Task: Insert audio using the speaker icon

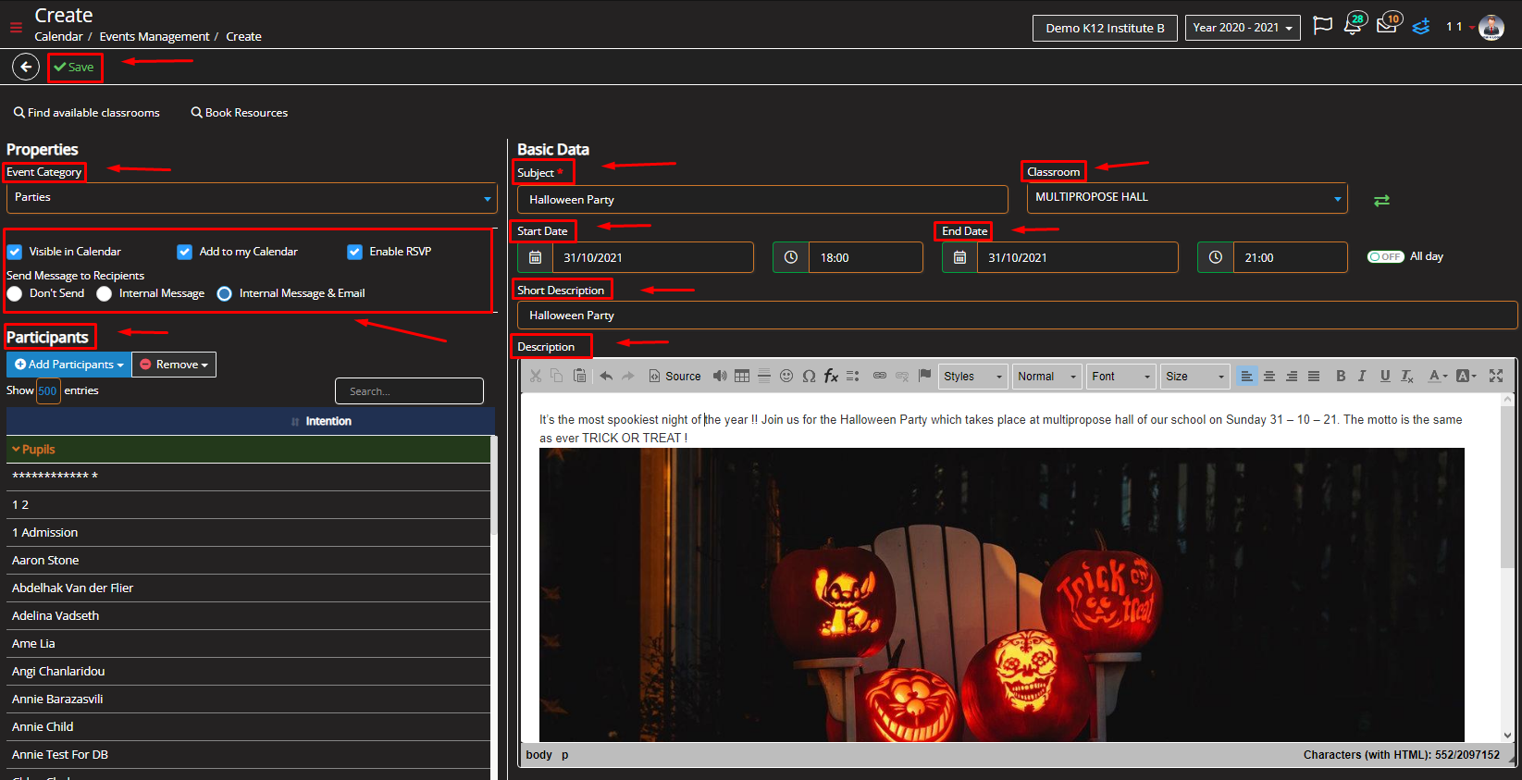Action: 720,376
